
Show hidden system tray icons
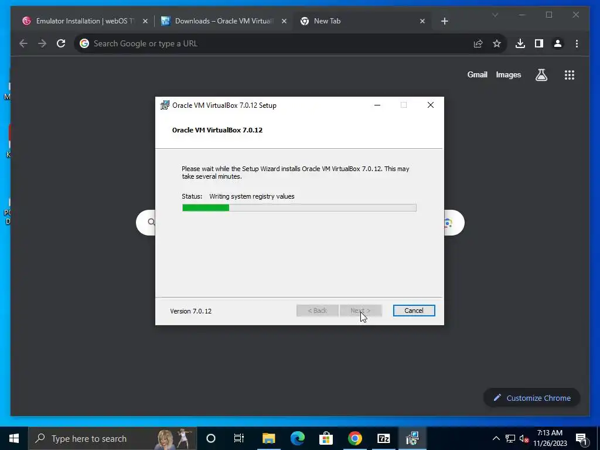496,438
